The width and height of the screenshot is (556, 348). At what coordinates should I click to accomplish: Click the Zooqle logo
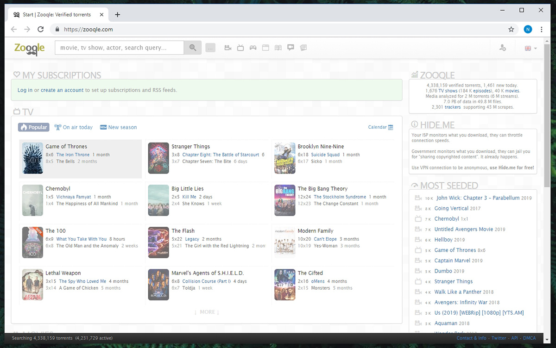coord(29,48)
